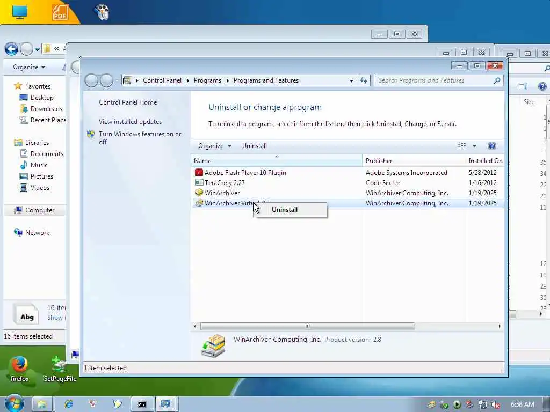Click Code Sector publisher cell
Image resolution: width=550 pixels, height=412 pixels.
tap(382, 182)
